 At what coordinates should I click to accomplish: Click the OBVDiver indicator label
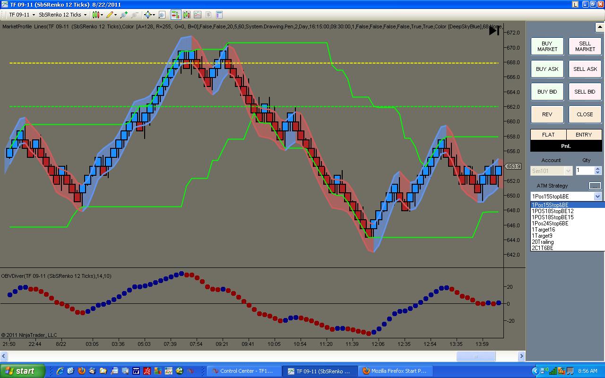click(56, 276)
